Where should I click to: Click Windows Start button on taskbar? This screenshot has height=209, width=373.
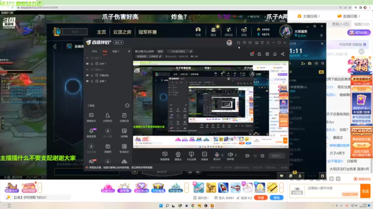[x=161, y=206]
